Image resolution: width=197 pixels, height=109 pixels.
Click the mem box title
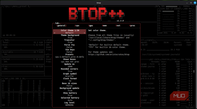tap(6, 40)
